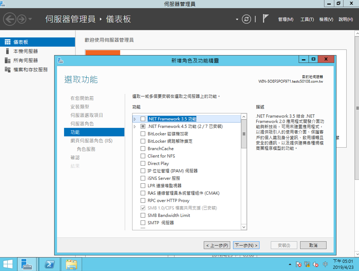This screenshot has height=271, width=359.
Task: Click the muted volume tray icon
Action: [x=316, y=264]
